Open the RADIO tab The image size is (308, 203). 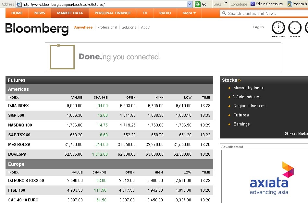[165, 13]
